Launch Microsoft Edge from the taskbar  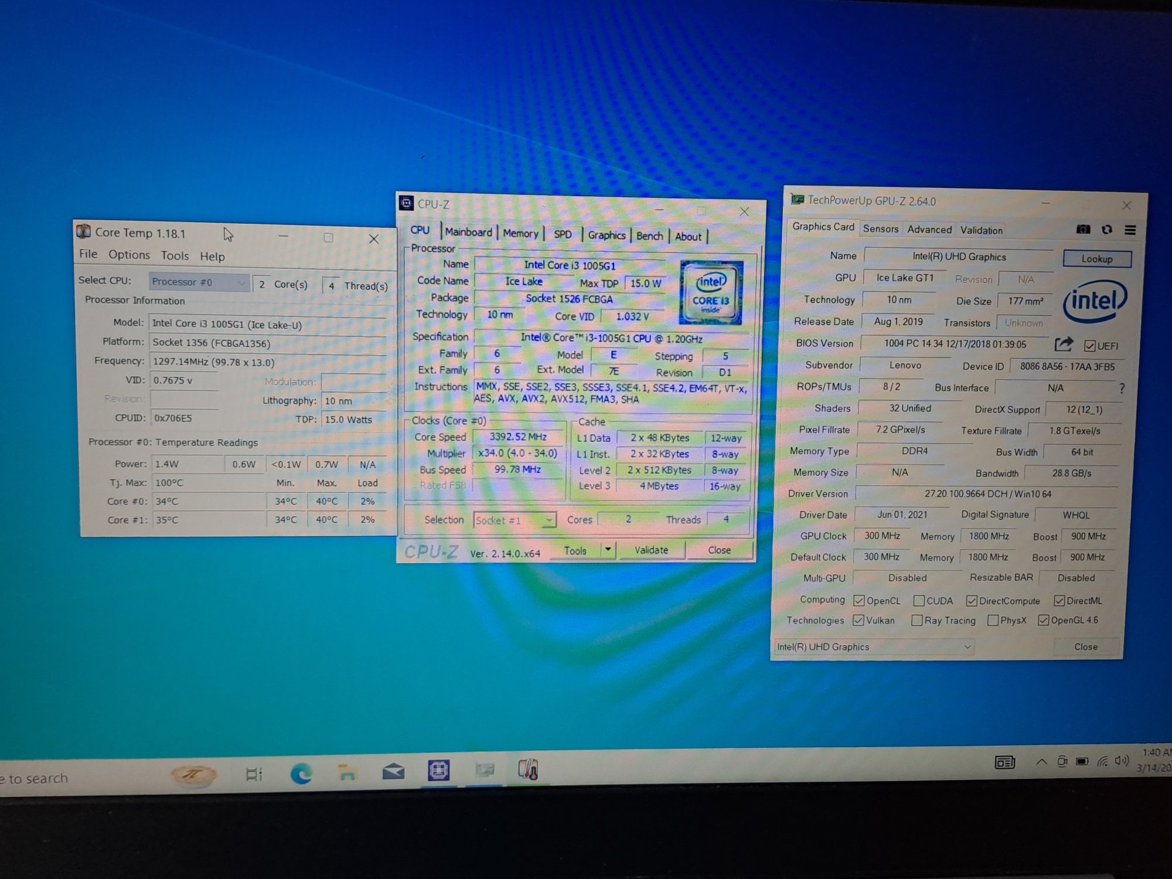click(301, 774)
